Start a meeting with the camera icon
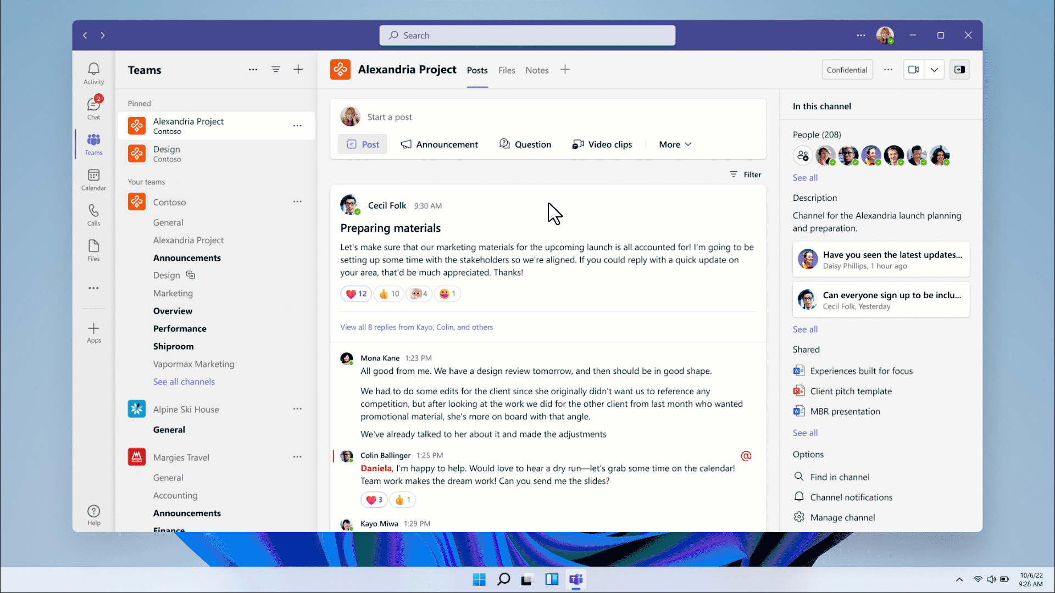Image resolution: width=1055 pixels, height=593 pixels. [914, 70]
